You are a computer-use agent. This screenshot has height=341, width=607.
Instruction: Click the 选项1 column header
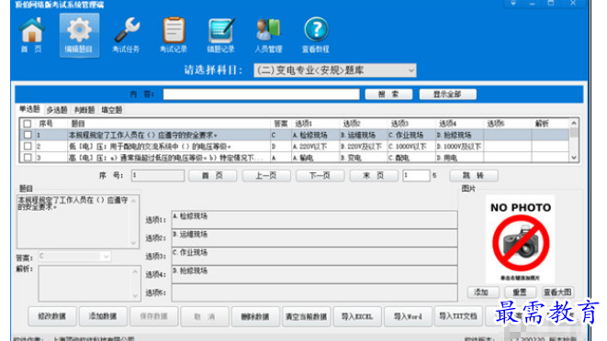point(303,124)
